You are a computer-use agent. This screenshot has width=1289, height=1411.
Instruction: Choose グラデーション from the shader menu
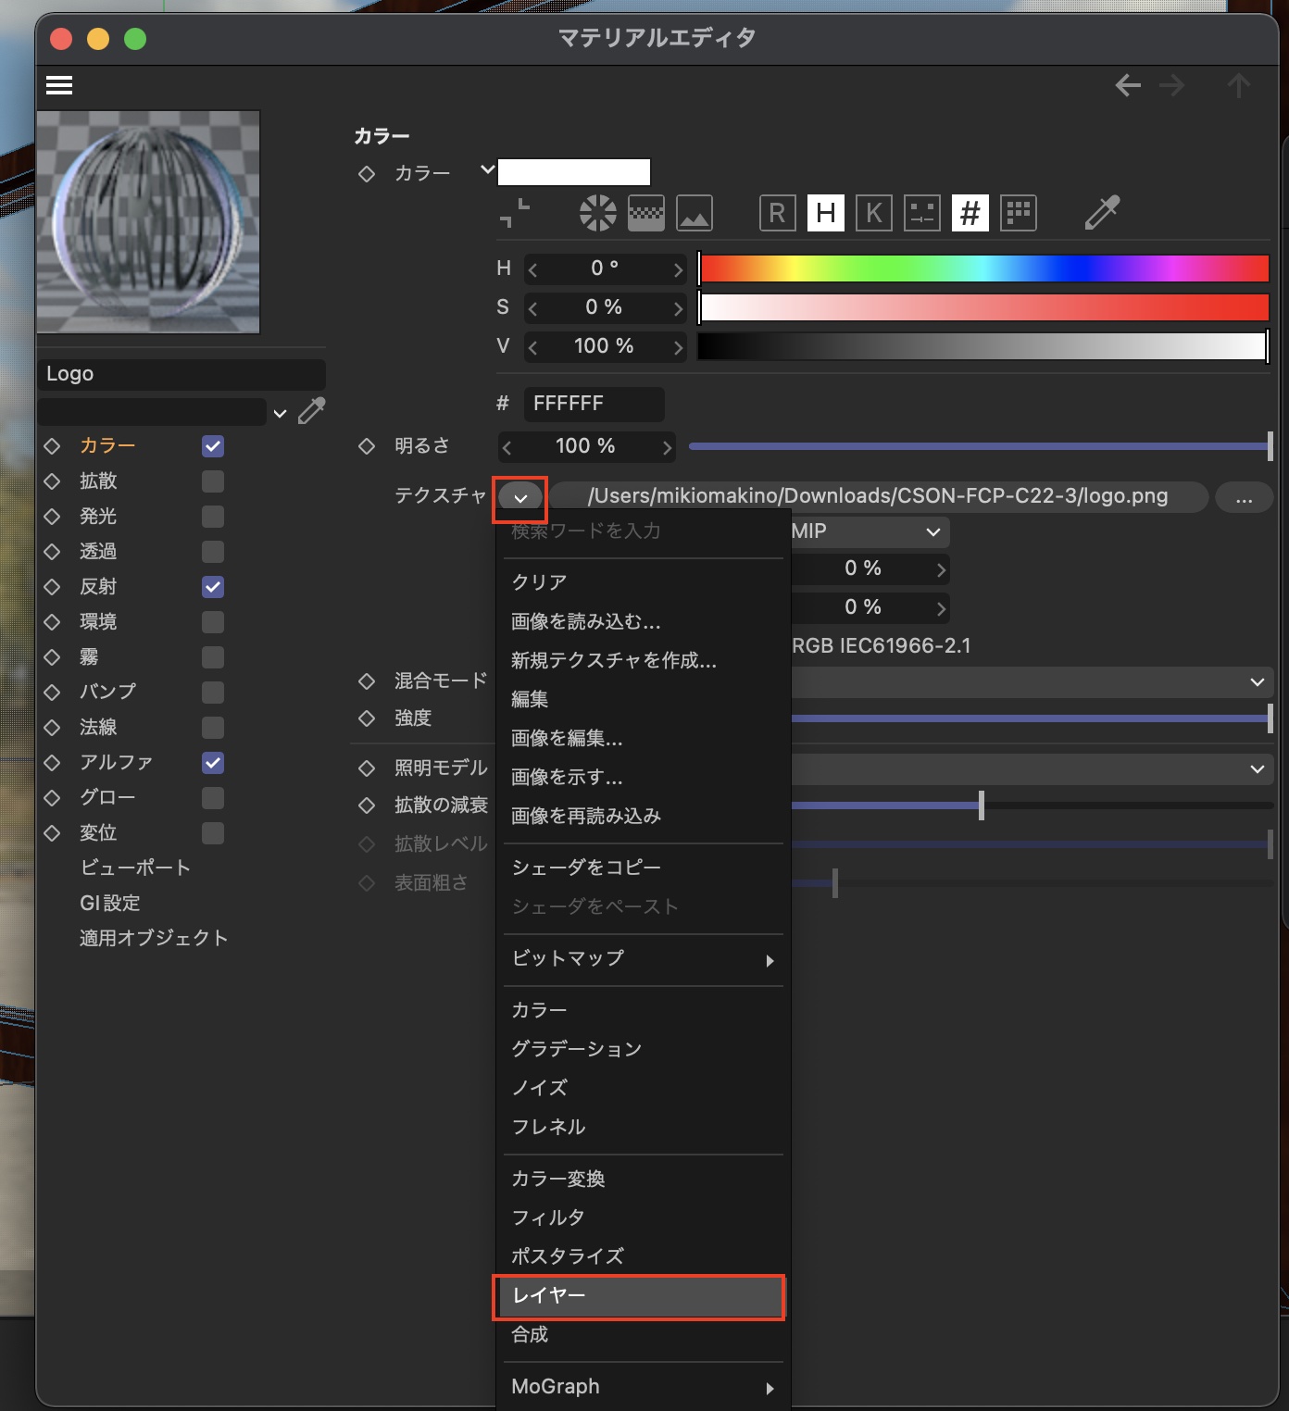tap(576, 1049)
